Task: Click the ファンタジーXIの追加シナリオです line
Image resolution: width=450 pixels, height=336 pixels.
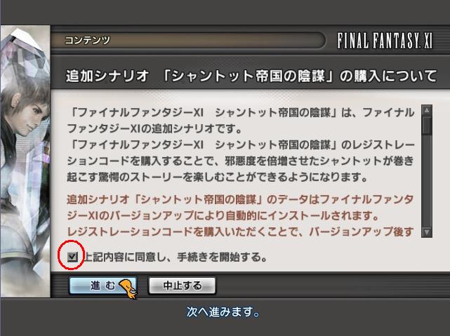Action: pyautogui.click(x=156, y=128)
